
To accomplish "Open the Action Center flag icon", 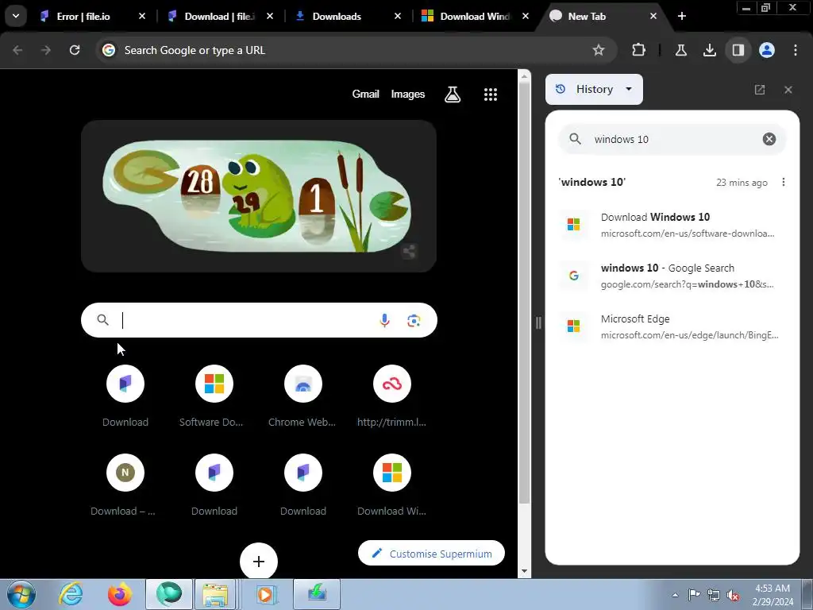I will click(694, 595).
